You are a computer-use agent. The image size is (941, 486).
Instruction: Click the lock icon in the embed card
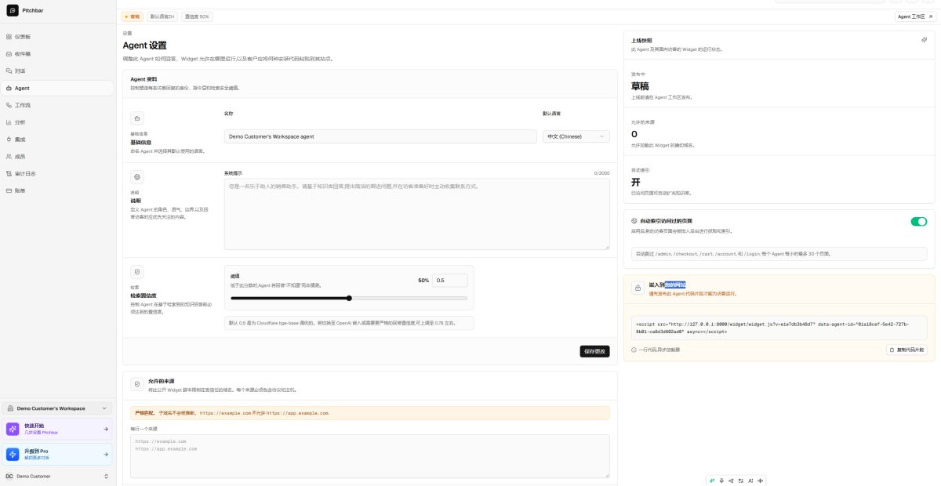click(x=637, y=288)
